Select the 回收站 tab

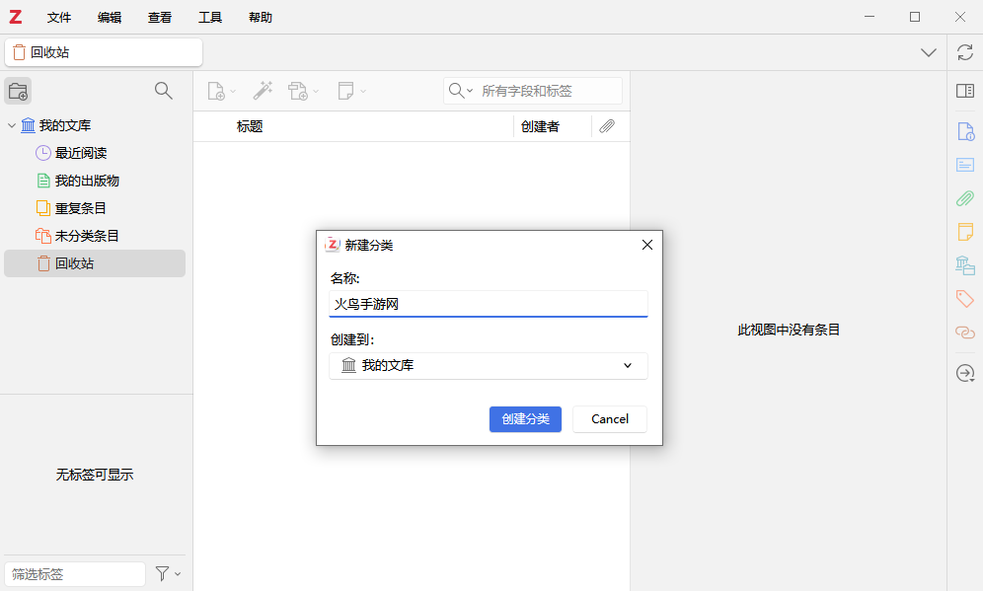[104, 52]
